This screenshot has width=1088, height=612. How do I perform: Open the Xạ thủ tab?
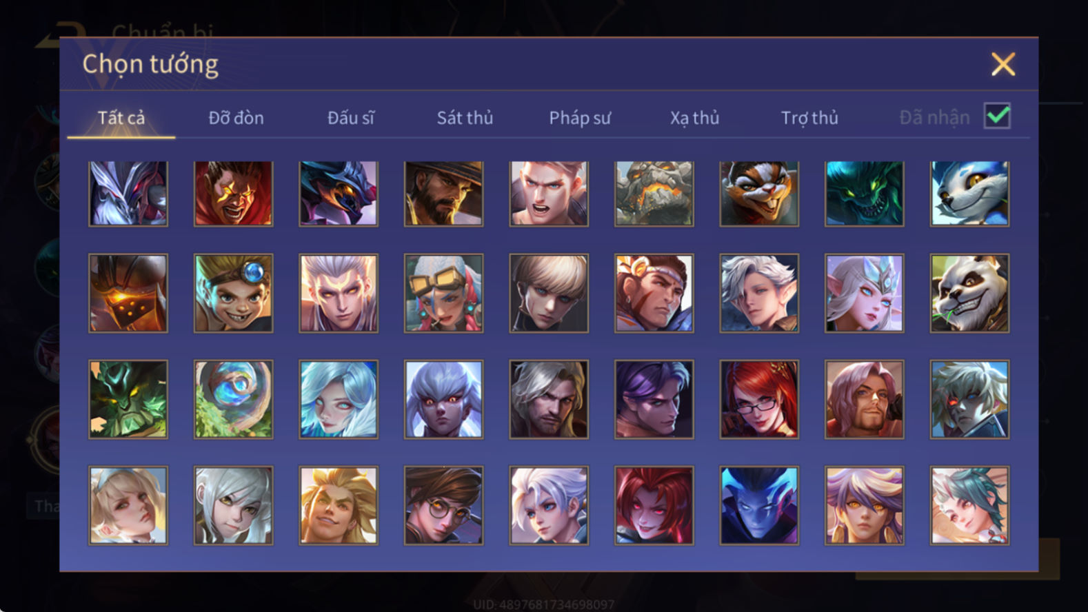pyautogui.click(x=694, y=118)
